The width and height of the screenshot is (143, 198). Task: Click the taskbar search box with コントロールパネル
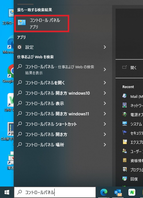pyautogui.click(x=55, y=192)
